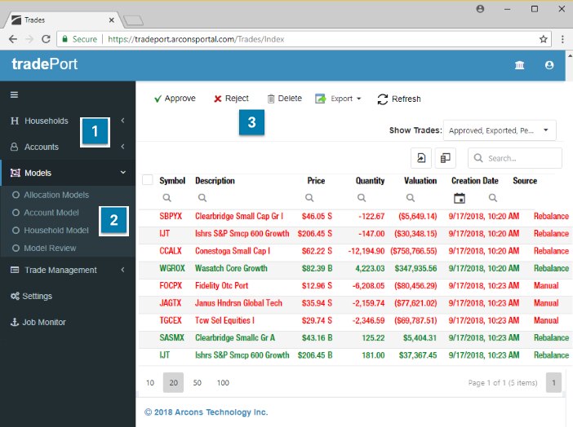Click the Approve checkmark button

tap(175, 99)
